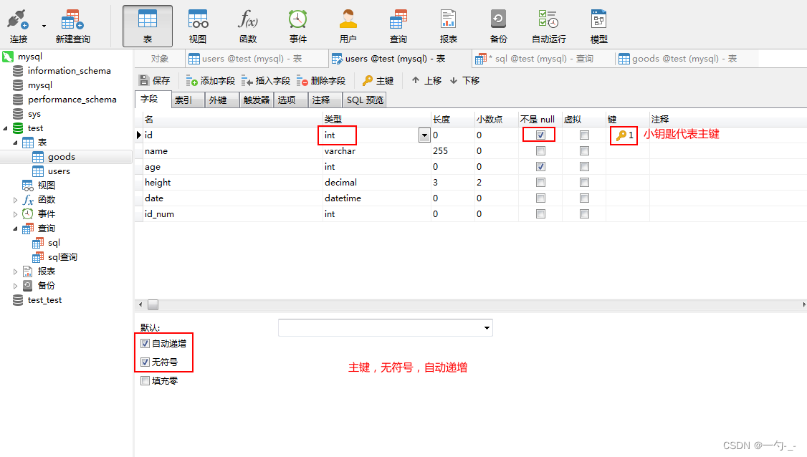Move field up with 上移

(426, 80)
